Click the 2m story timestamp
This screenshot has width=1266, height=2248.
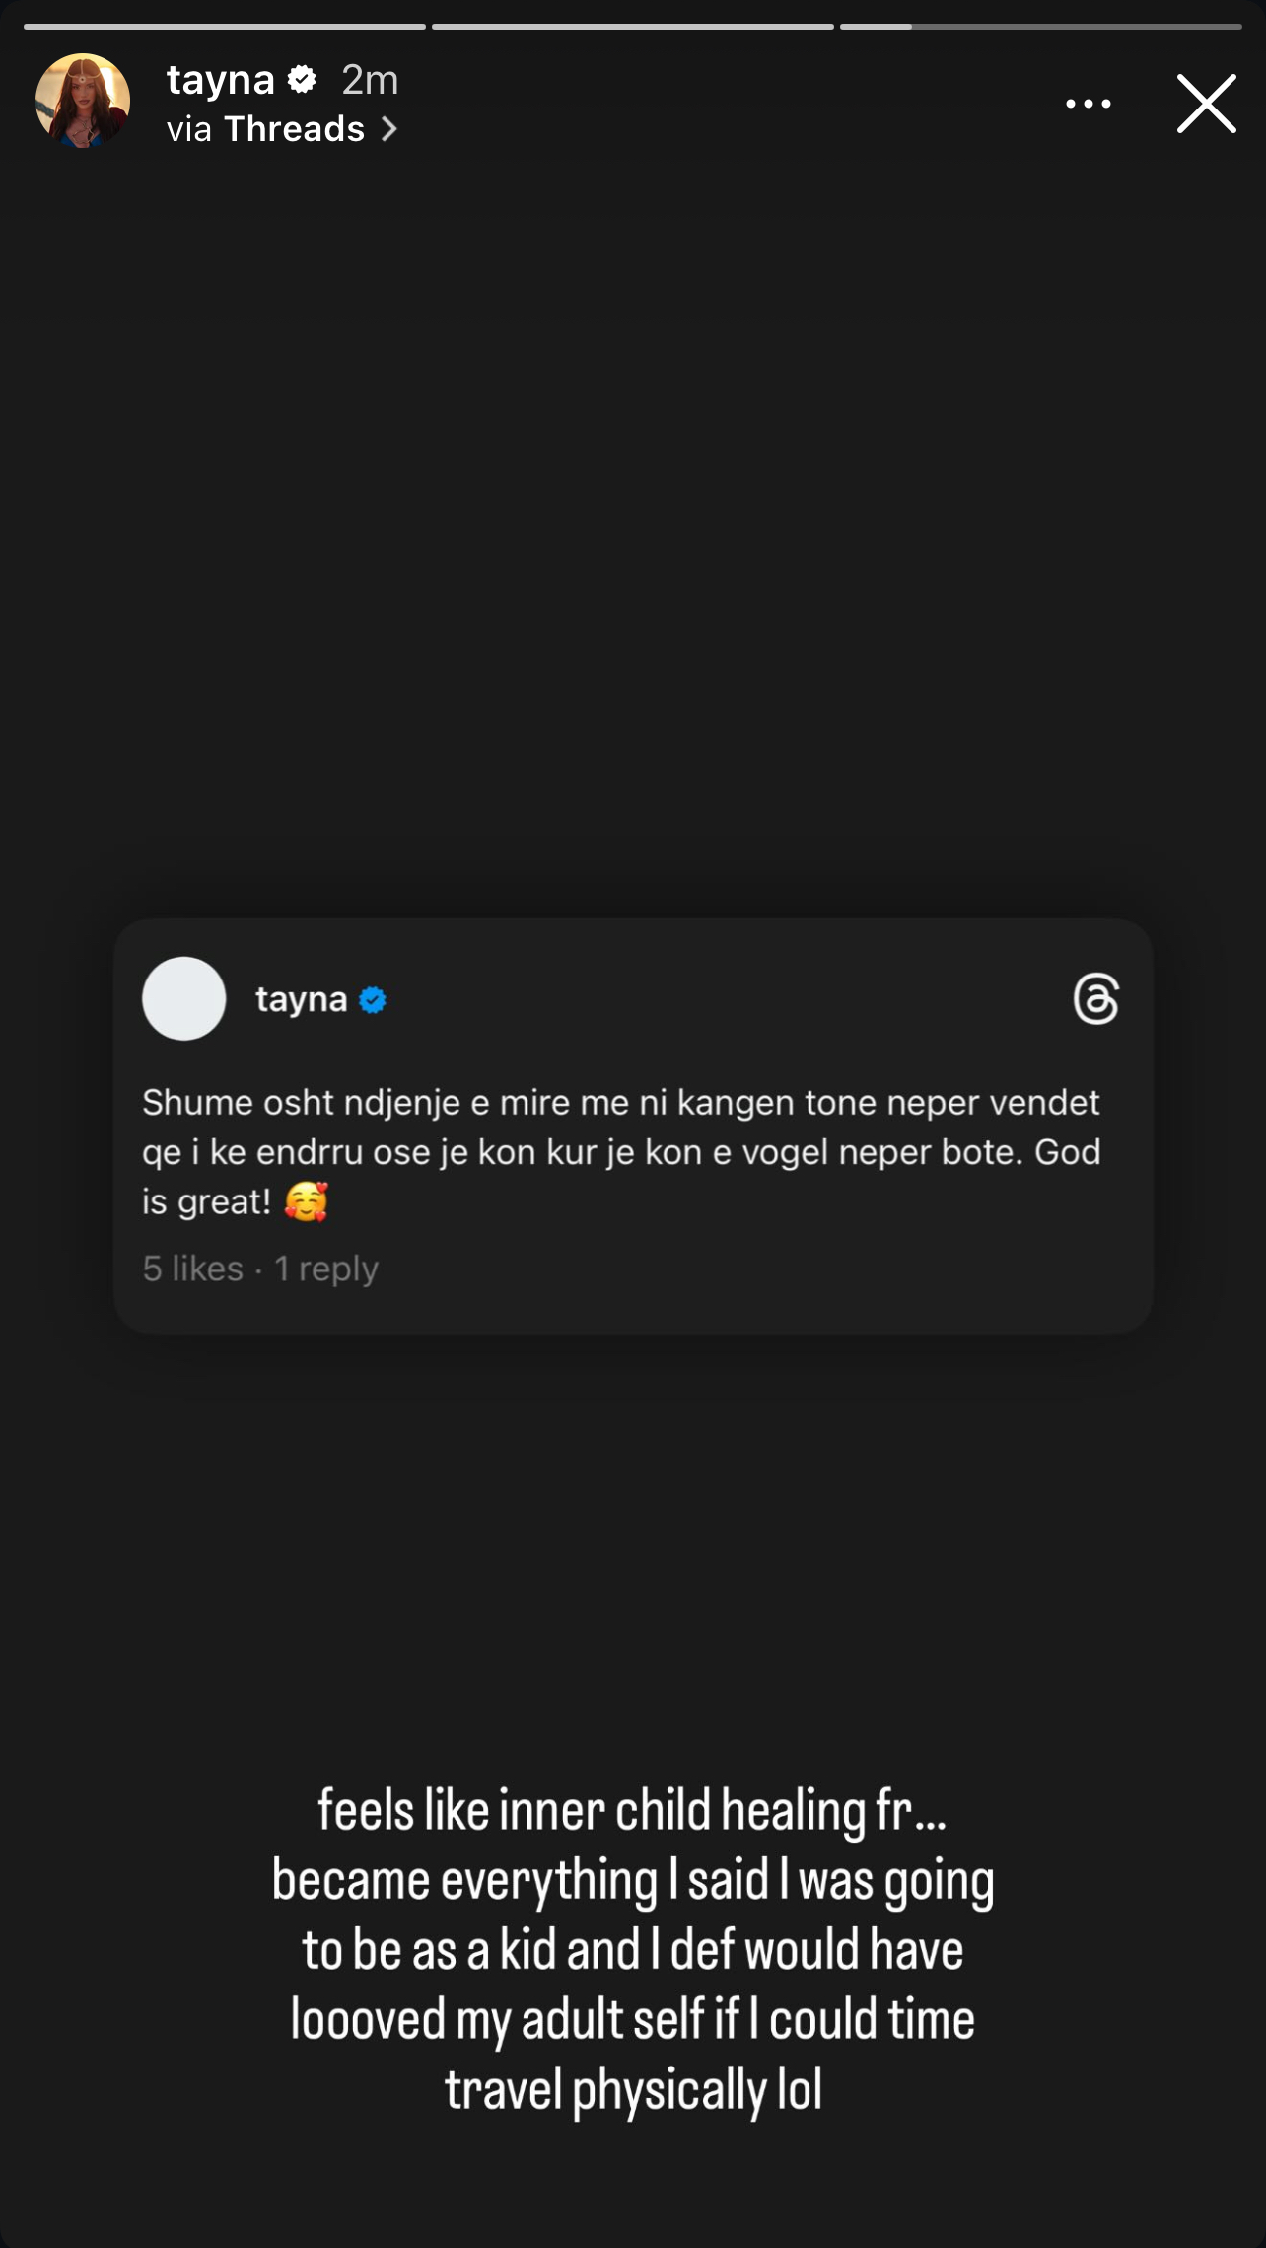point(370,80)
